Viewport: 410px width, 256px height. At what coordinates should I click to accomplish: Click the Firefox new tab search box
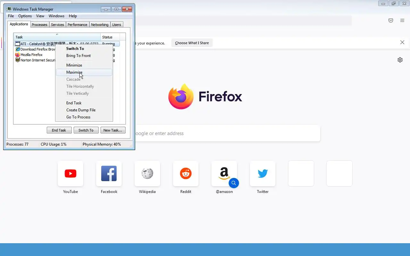click(227, 133)
